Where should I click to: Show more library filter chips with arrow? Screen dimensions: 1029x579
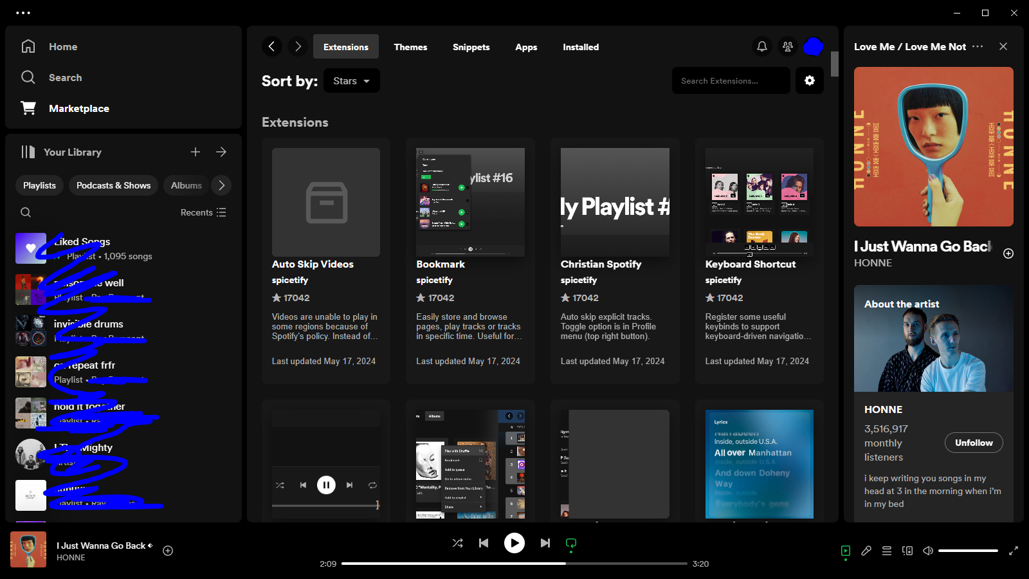coord(221,185)
